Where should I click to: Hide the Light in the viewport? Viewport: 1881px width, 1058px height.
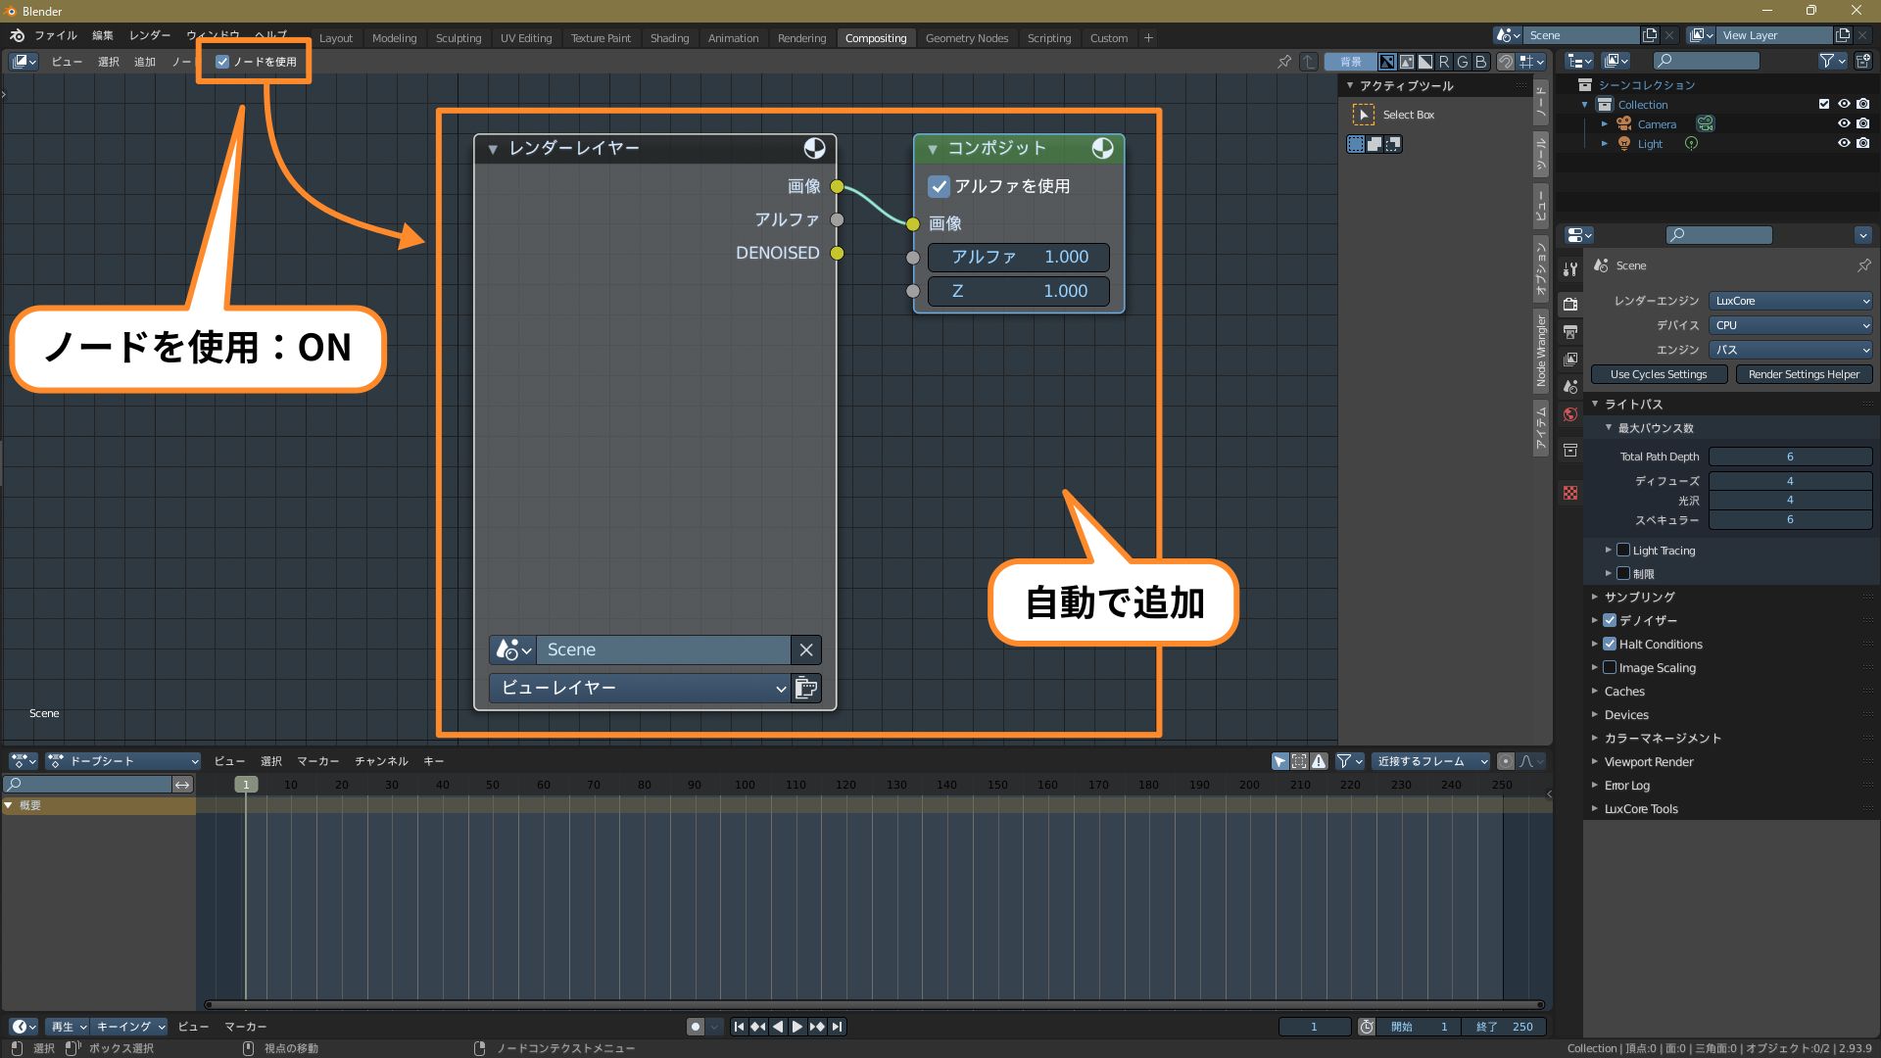1844,143
